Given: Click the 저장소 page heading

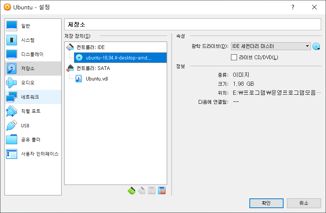Looking at the screenshot, I should [x=77, y=25].
